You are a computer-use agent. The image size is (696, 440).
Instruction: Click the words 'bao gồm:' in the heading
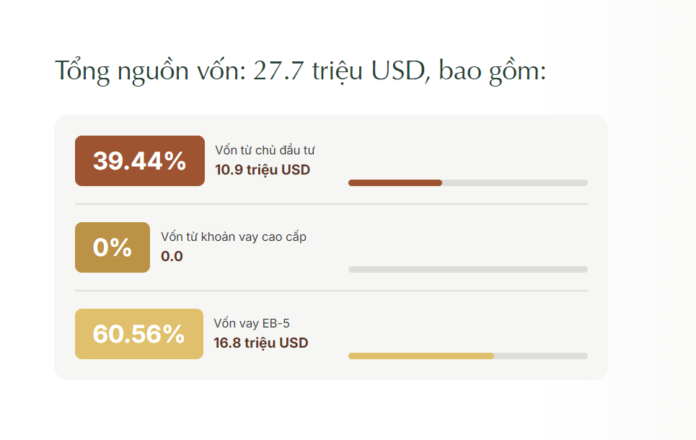(493, 71)
